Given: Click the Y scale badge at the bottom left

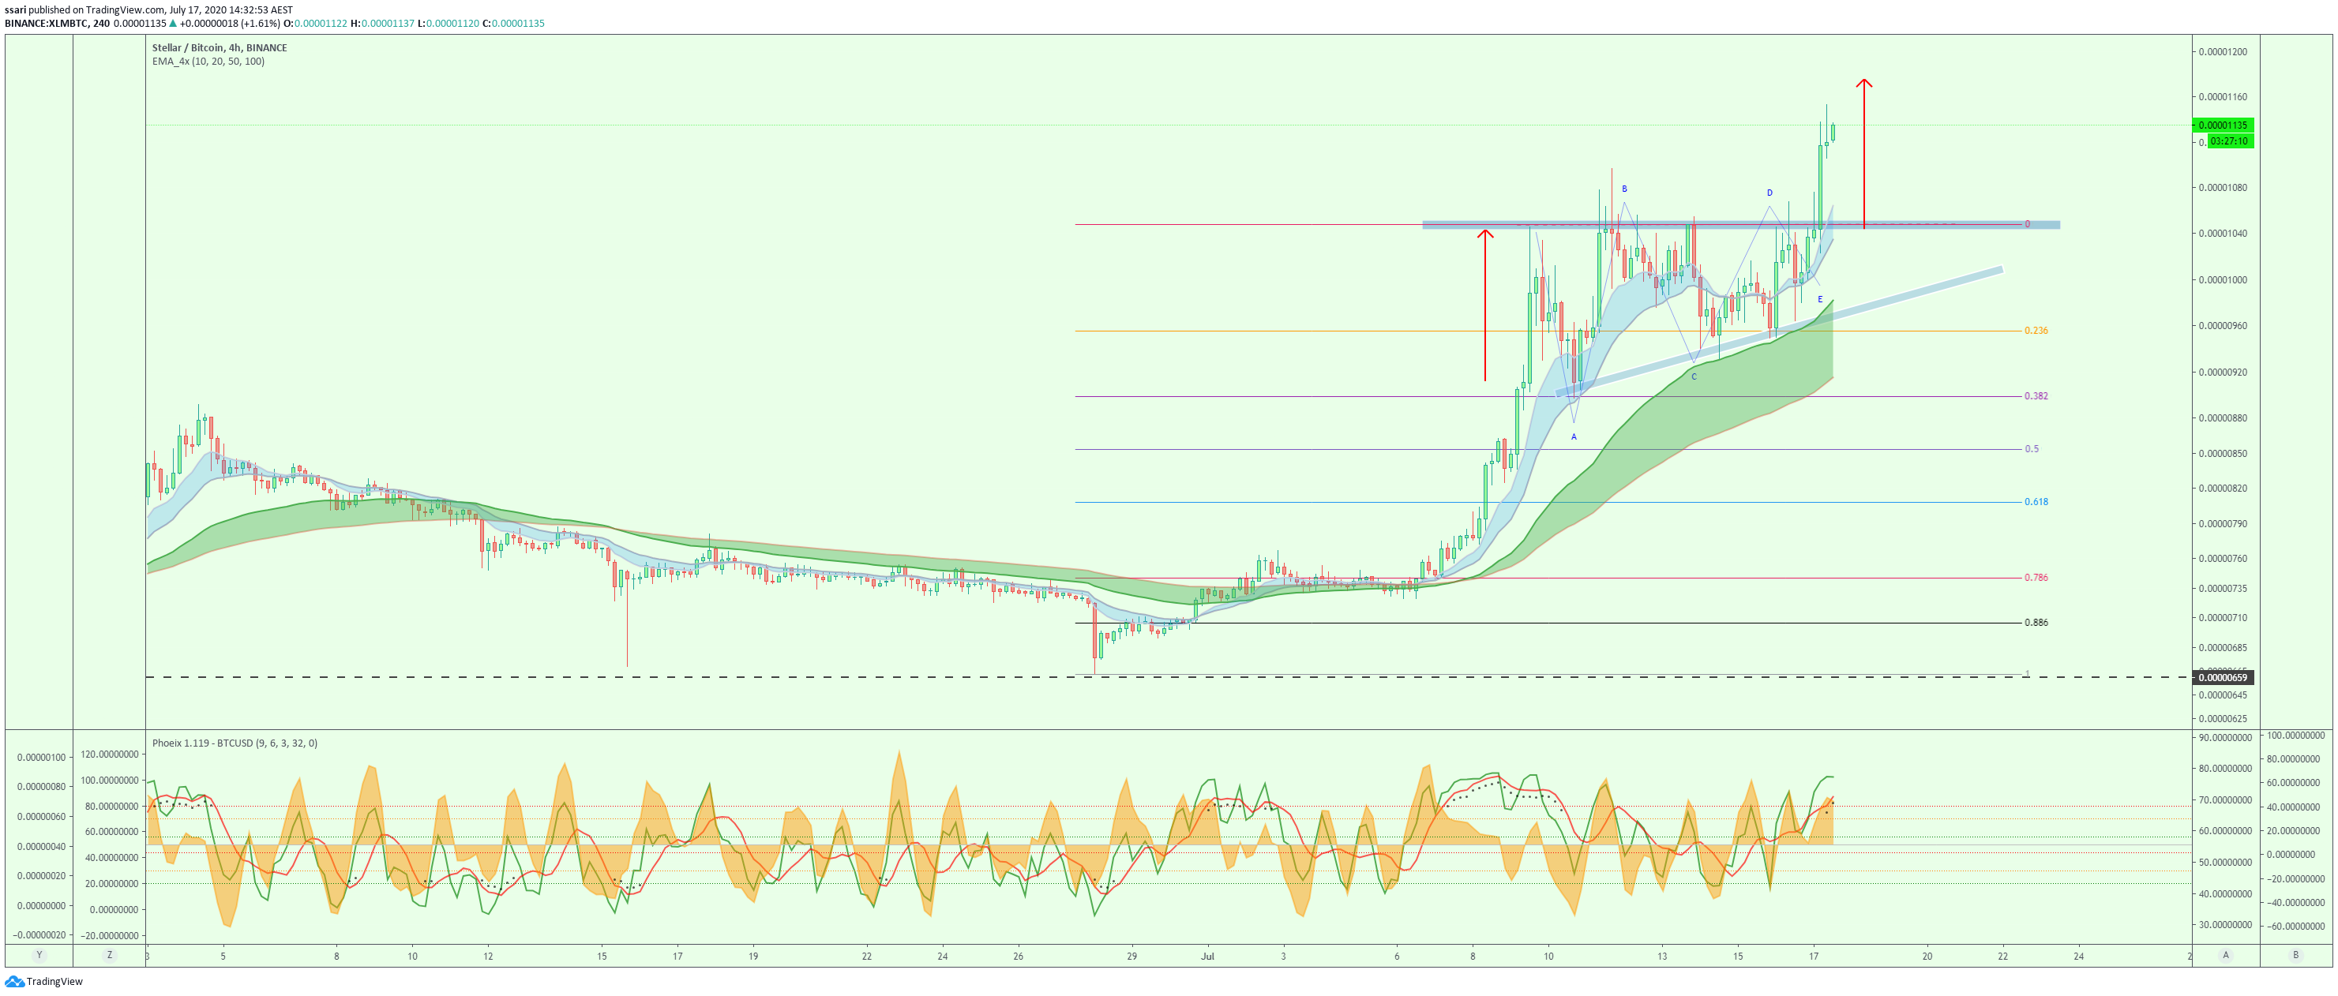Looking at the screenshot, I should point(39,955).
